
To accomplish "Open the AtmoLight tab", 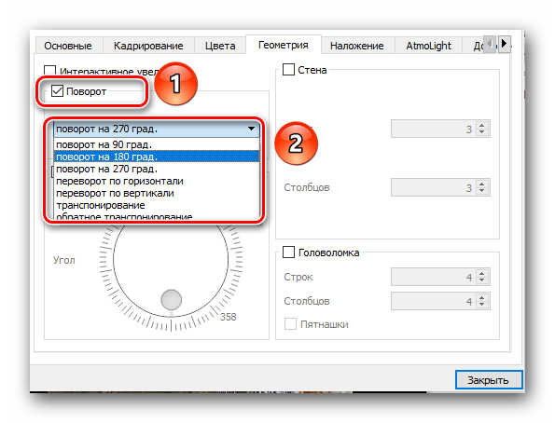I will click(x=429, y=46).
